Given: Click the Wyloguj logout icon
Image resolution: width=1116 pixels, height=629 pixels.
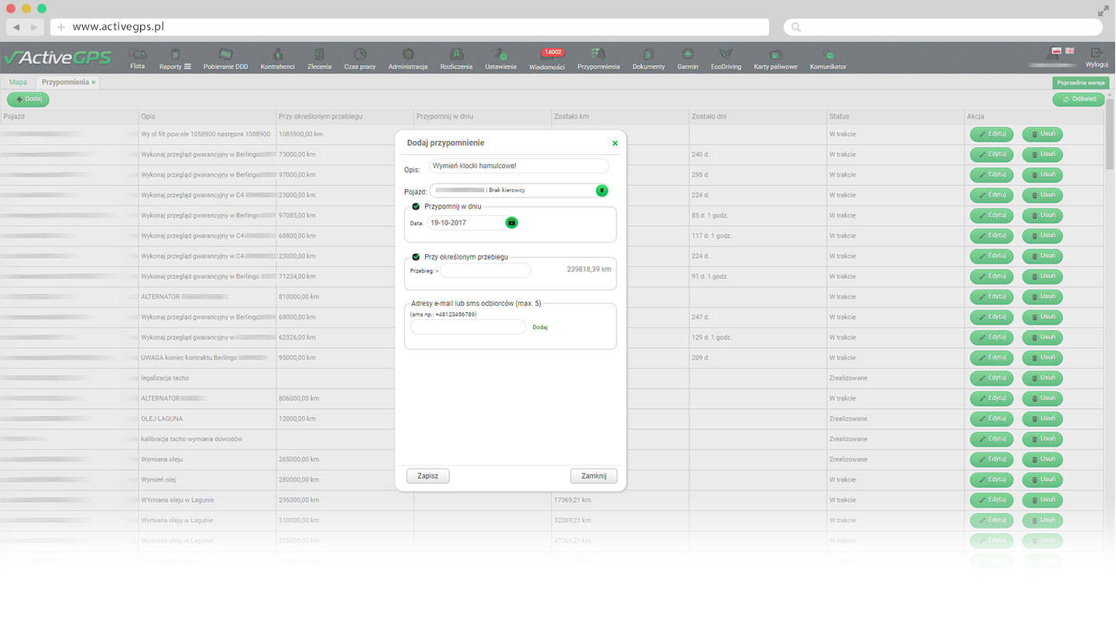Looking at the screenshot, I should [1097, 54].
